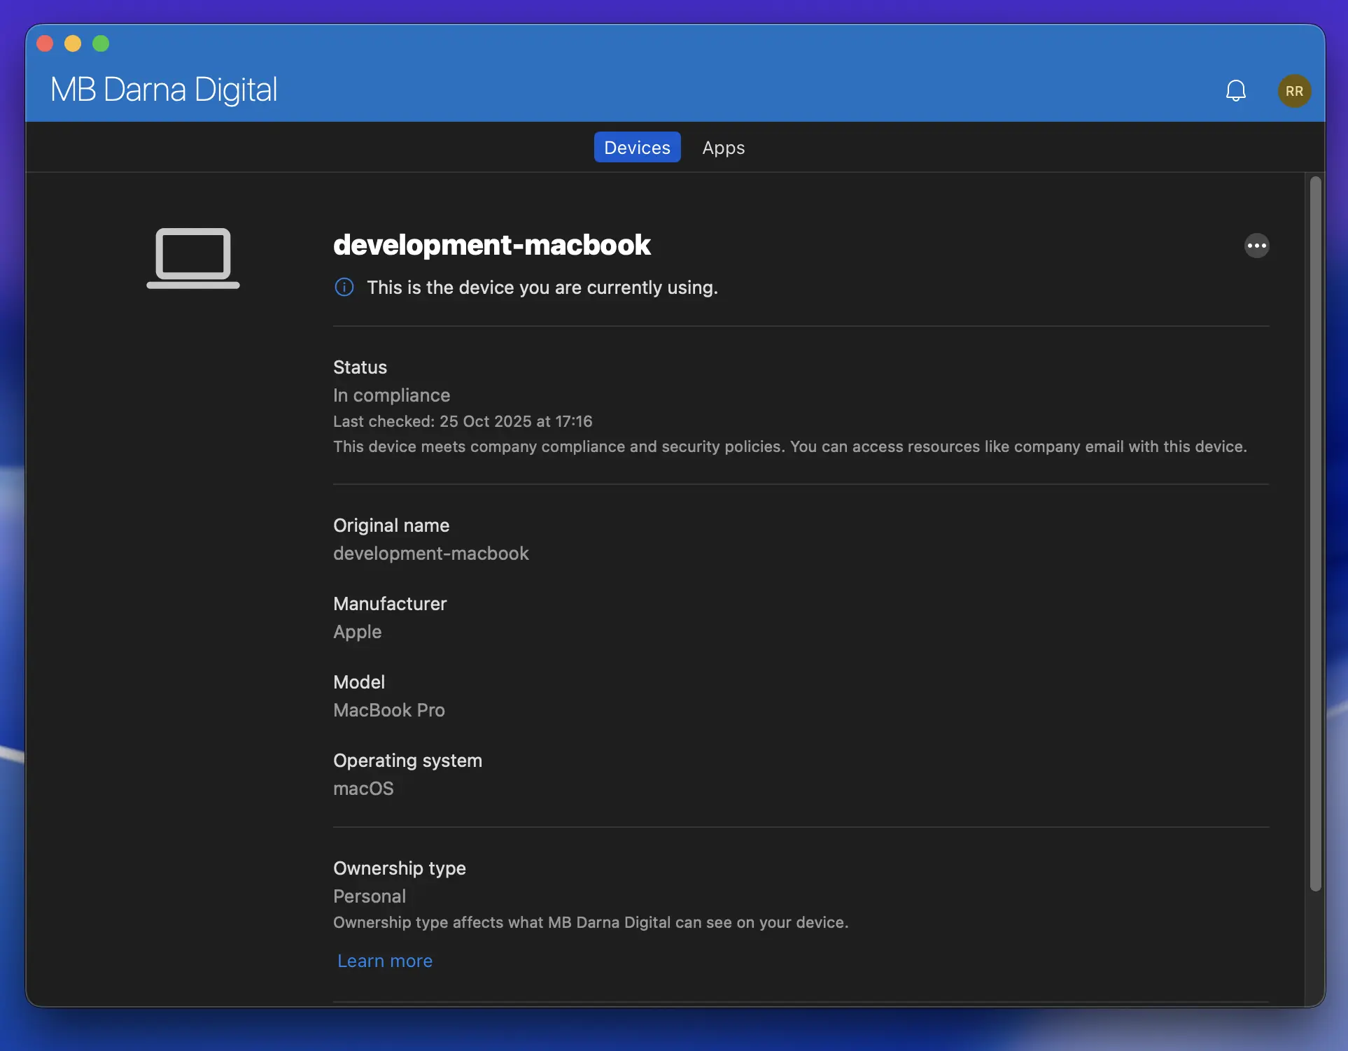Click the In compliance status text
The width and height of the screenshot is (1348, 1051).
point(391,395)
